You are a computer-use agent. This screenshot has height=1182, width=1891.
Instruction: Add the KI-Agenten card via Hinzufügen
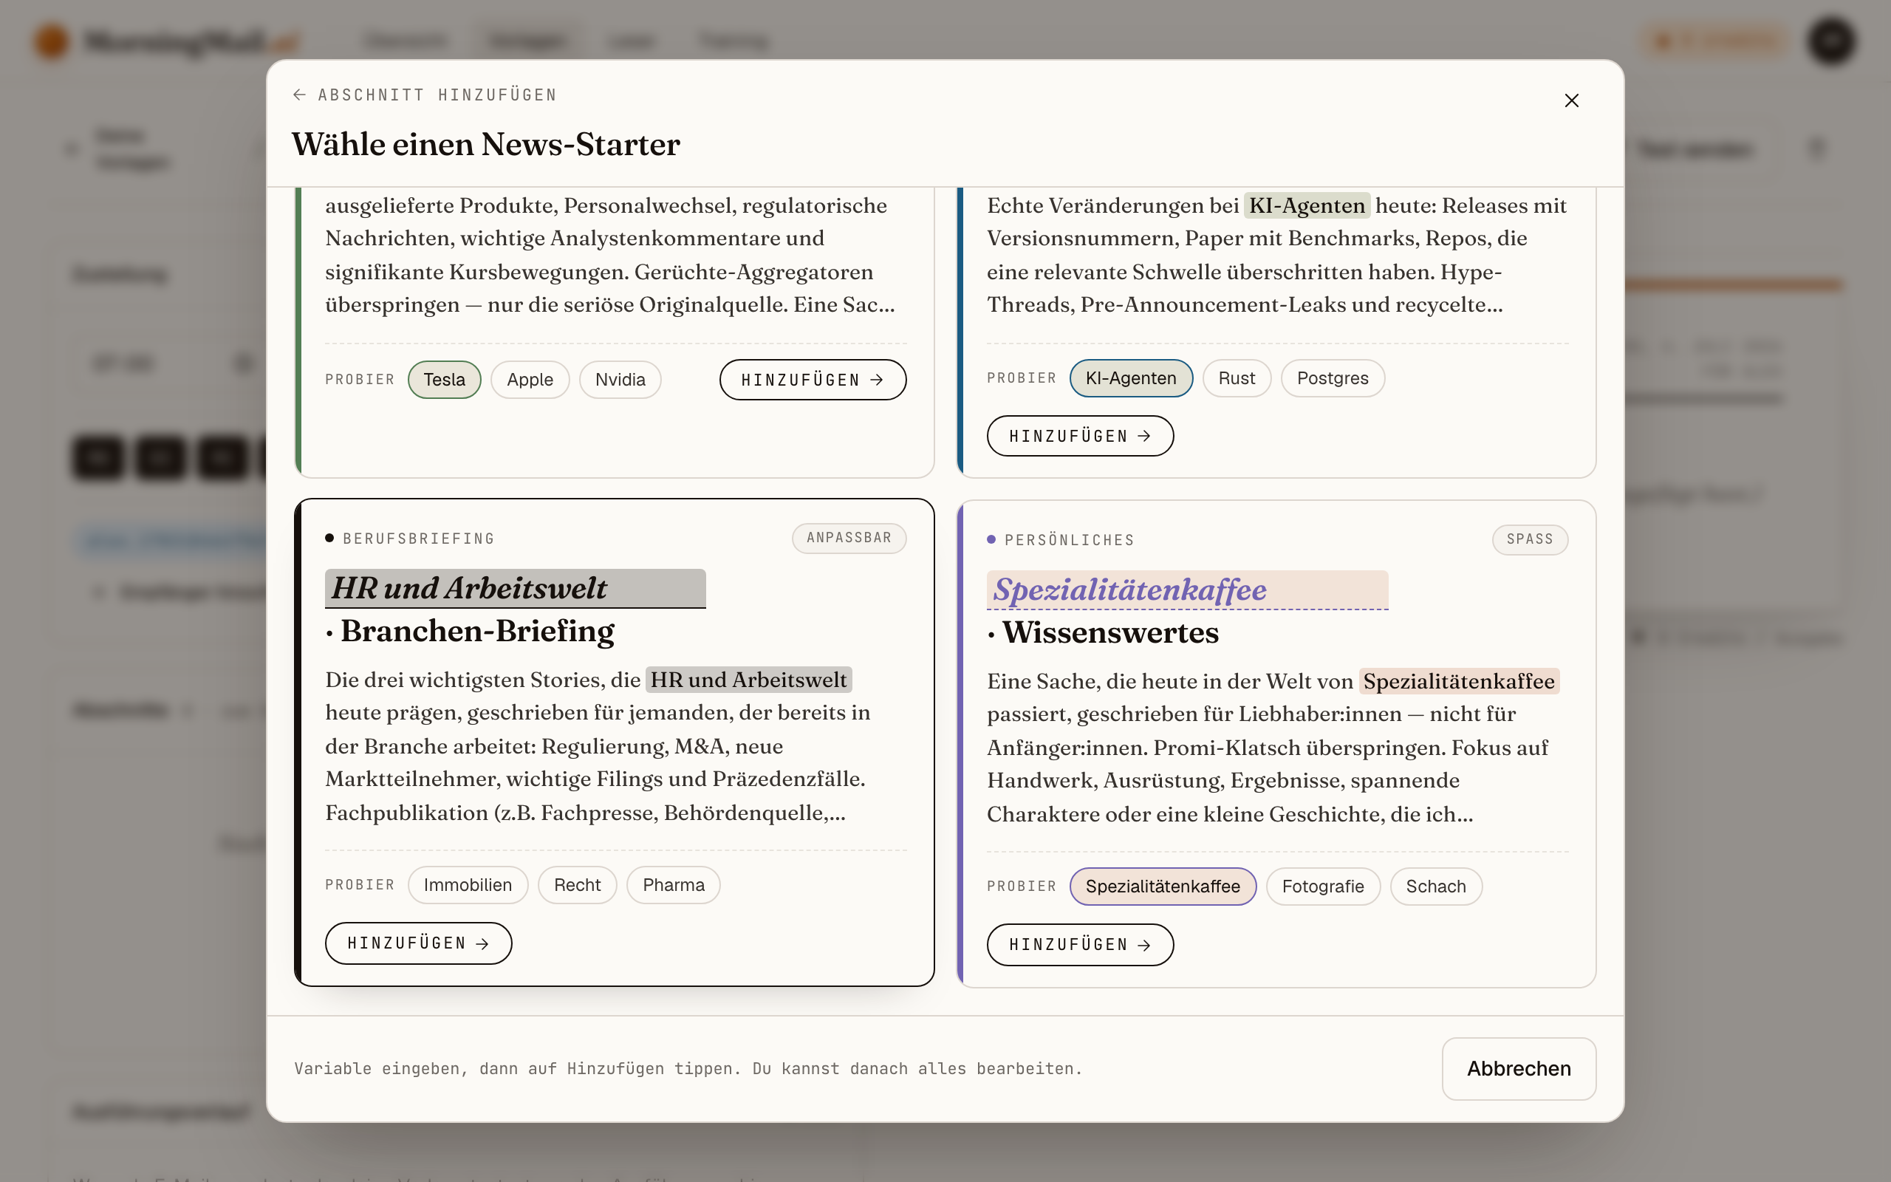[1080, 435]
